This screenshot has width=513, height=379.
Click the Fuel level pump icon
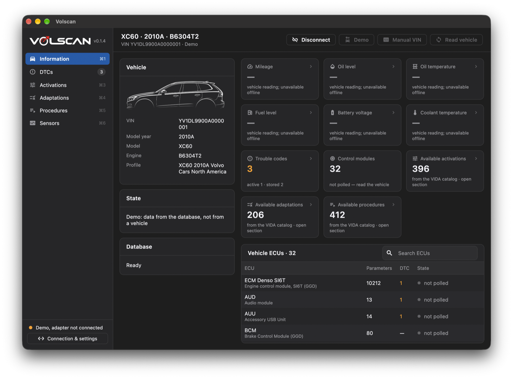tap(250, 113)
